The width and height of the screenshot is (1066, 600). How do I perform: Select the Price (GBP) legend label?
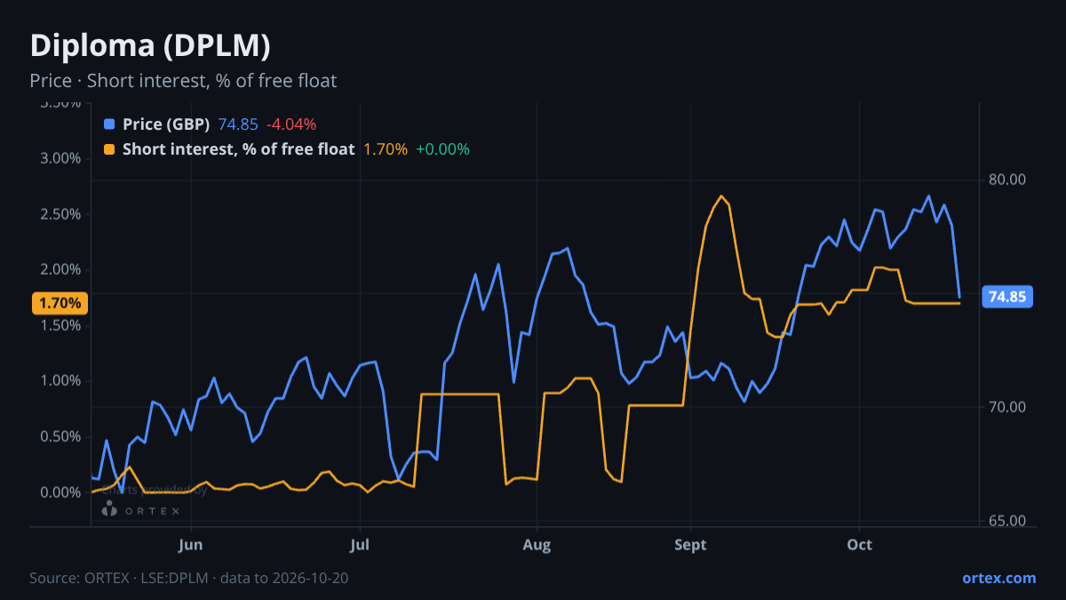pos(166,124)
